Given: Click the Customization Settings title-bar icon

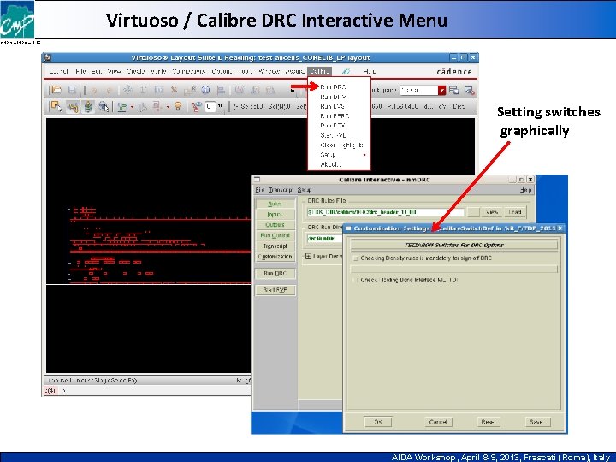Looking at the screenshot, I should coord(348,228).
